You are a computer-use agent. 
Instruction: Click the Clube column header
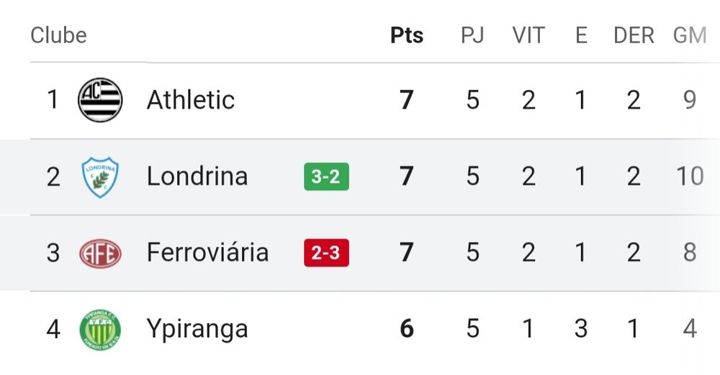pyautogui.click(x=58, y=35)
